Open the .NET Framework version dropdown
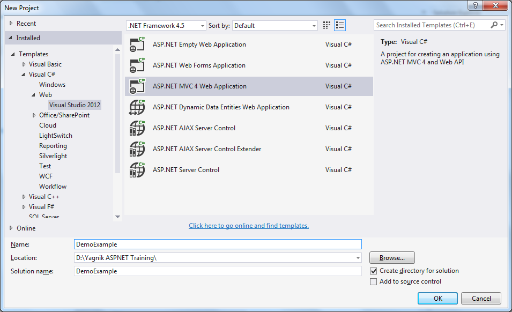Image resolution: width=512 pixels, height=312 pixels. (166, 26)
